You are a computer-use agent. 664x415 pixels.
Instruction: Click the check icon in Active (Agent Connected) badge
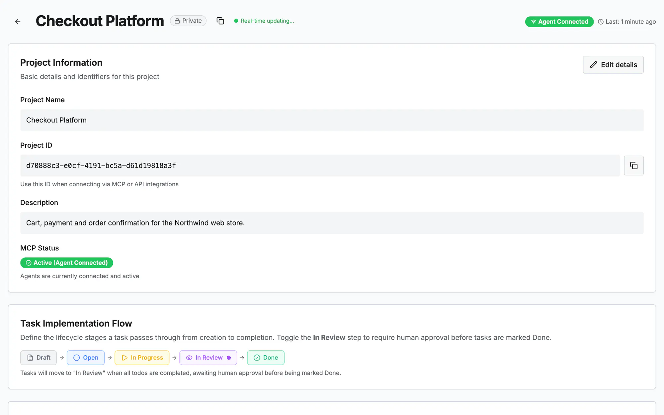(x=29, y=263)
